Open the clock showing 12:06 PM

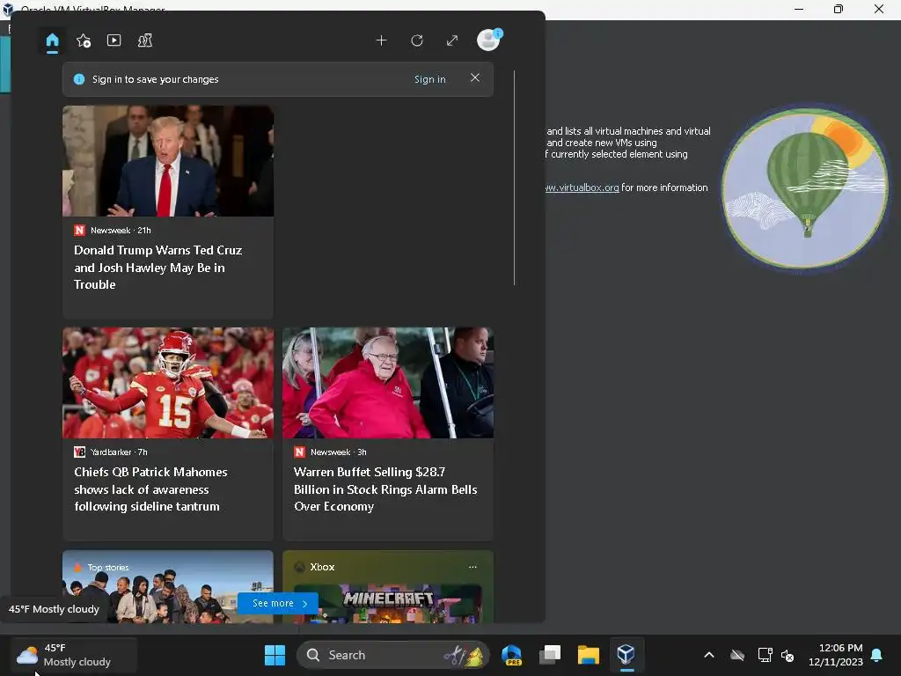tap(836, 655)
